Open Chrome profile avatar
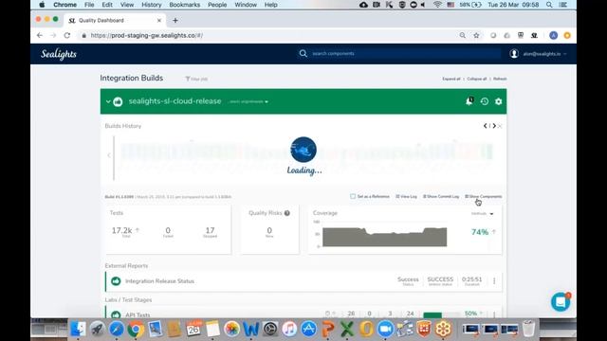Screen dimensions: 607x341 tap(554, 35)
